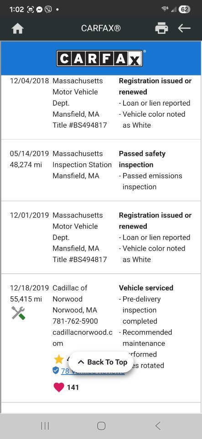Go back using the top arrow icon

pyautogui.click(x=184, y=28)
